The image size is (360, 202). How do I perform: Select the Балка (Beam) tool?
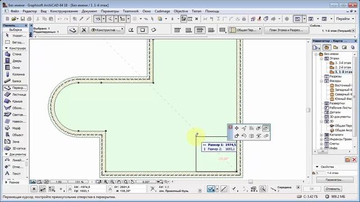15,81
